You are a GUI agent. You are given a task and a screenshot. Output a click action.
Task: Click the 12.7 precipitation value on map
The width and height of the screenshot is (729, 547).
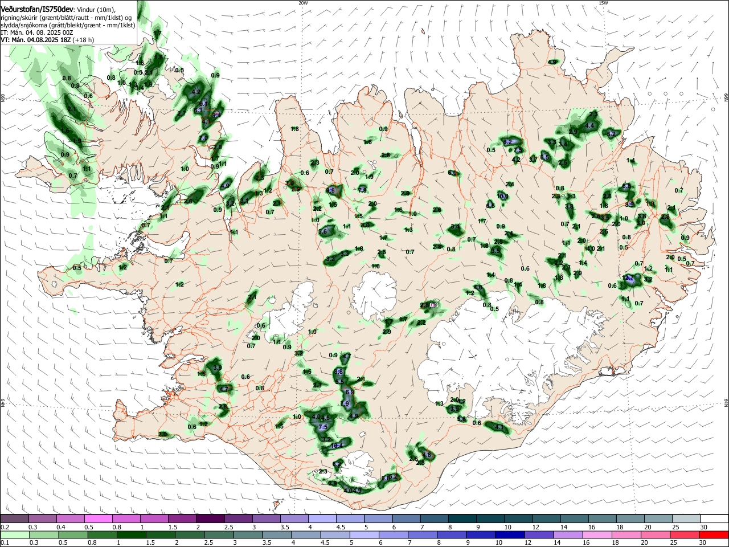pyautogui.click(x=628, y=277)
